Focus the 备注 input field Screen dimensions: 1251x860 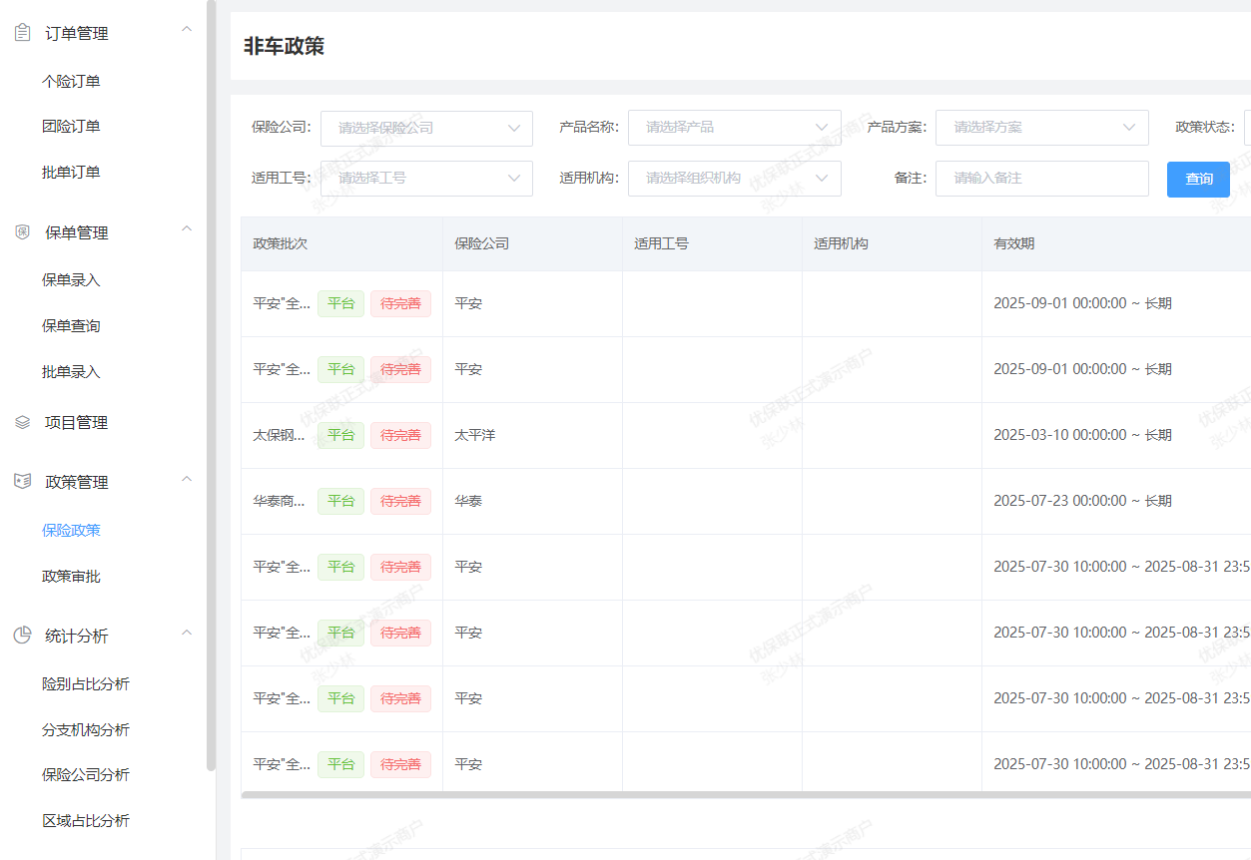click(1041, 179)
